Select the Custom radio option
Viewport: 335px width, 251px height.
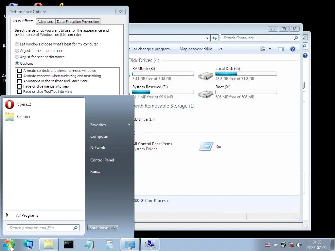[17, 63]
